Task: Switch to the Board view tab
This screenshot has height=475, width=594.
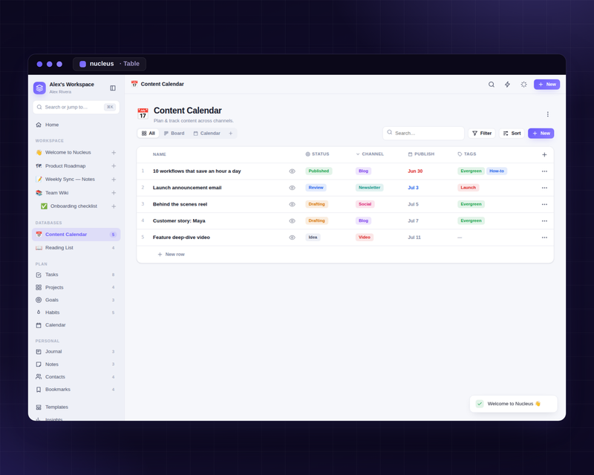Action: click(x=174, y=134)
